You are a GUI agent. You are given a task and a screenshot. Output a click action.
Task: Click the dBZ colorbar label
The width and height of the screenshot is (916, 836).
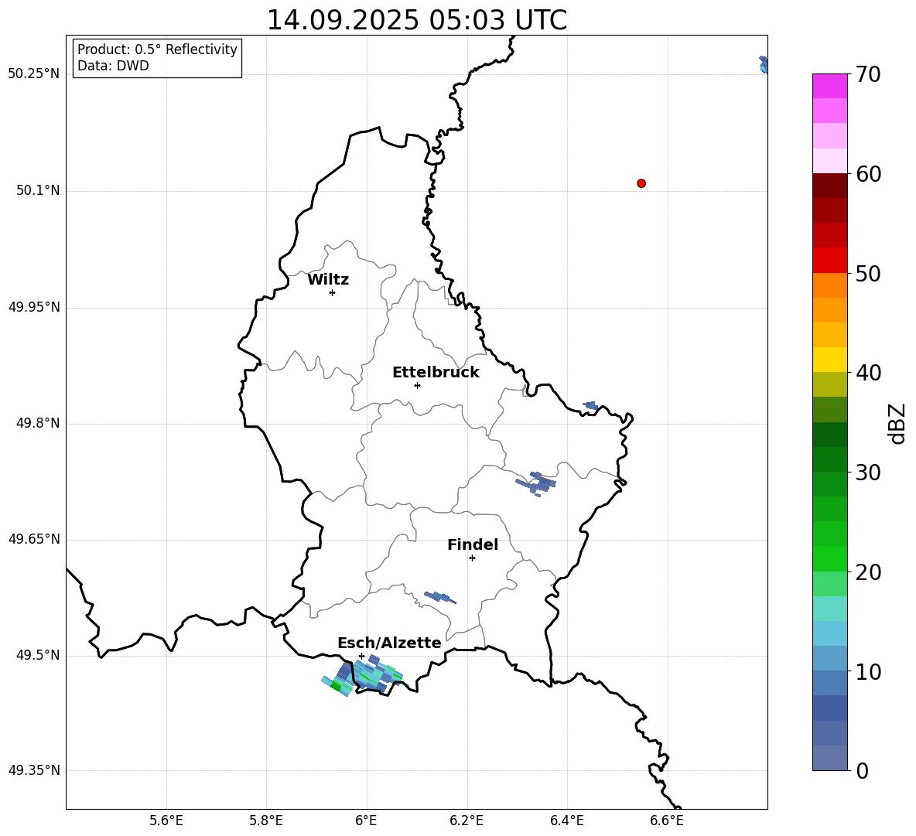897,423
